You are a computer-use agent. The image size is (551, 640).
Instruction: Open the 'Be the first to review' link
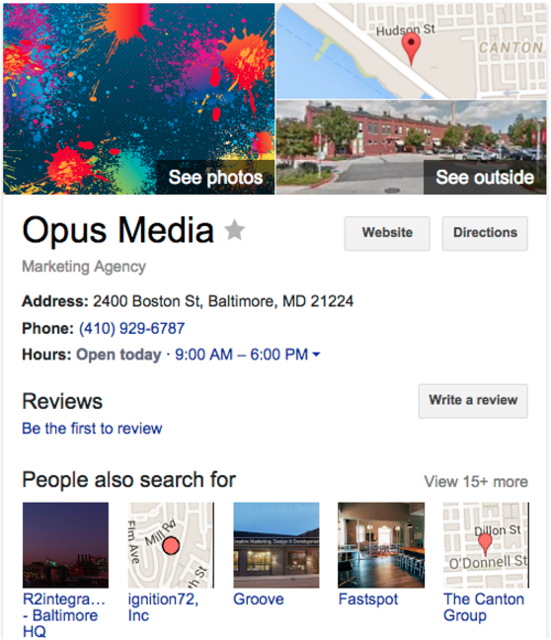click(x=92, y=429)
